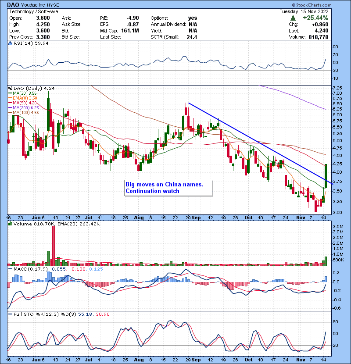Click the High value 4.250
This screenshot has height=364, width=351.
tap(43, 25)
